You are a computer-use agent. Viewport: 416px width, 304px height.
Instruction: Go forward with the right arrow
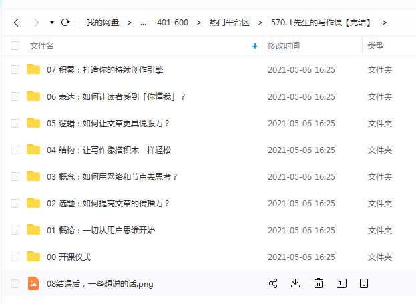[x=36, y=23]
